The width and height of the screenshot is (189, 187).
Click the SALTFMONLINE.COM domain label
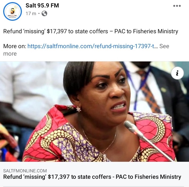(25, 171)
